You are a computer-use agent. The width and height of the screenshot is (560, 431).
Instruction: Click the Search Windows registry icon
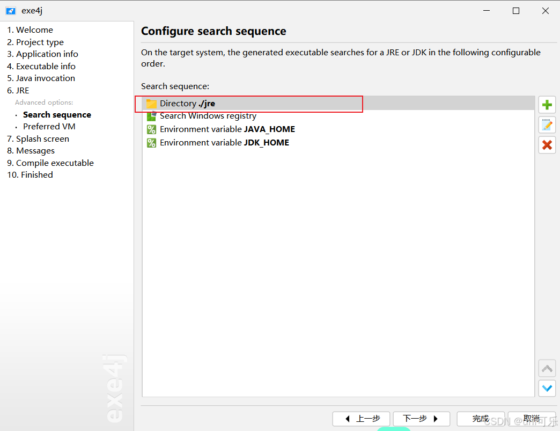151,116
